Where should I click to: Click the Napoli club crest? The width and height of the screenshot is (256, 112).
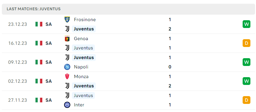(67, 67)
